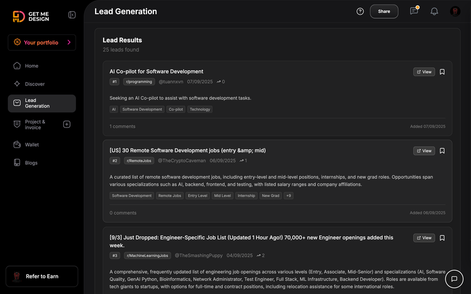Image resolution: width=471 pixels, height=294 pixels.
Task: Click the #3 rank badge
Action: click(115, 255)
